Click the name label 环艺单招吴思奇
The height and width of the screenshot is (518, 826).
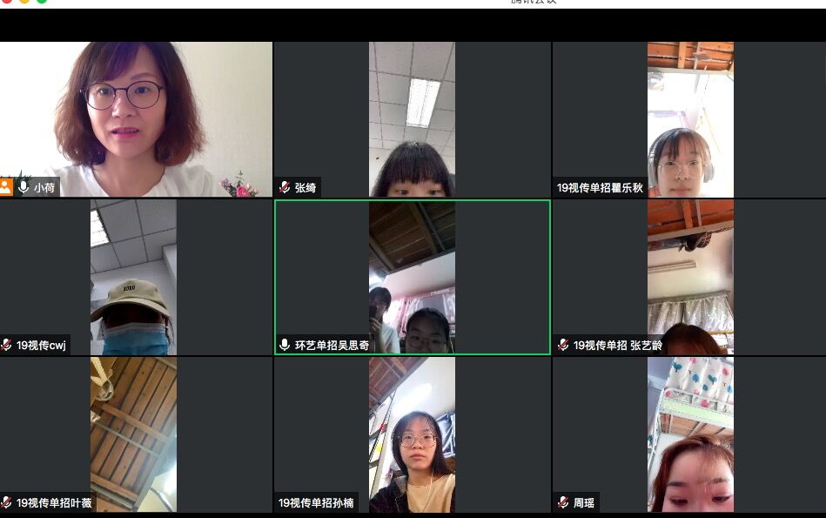tap(332, 345)
